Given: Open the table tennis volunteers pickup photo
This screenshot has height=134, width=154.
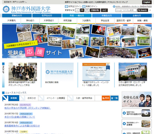Looking at the screenshot, I should [x=23, y=72].
